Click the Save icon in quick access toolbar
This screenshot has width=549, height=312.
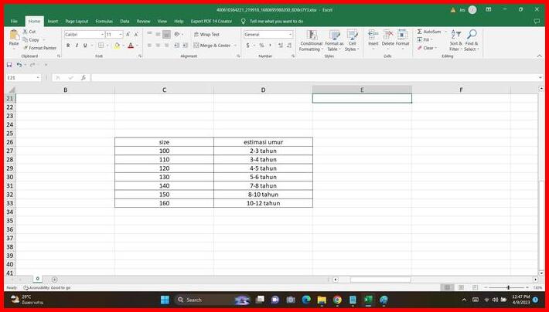10,65
